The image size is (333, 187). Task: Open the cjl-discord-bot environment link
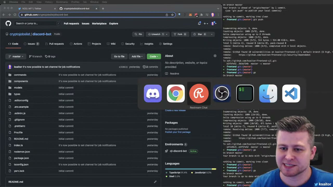[x=178, y=151]
